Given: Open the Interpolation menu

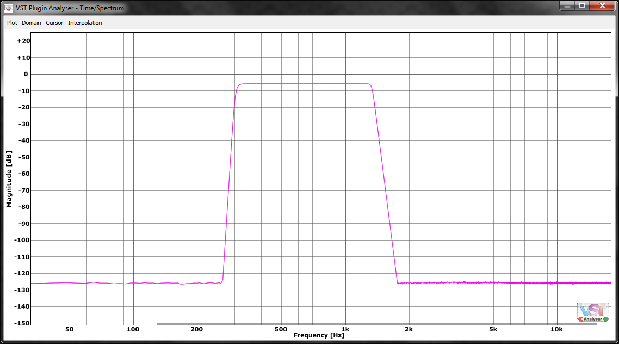Looking at the screenshot, I should [85, 23].
